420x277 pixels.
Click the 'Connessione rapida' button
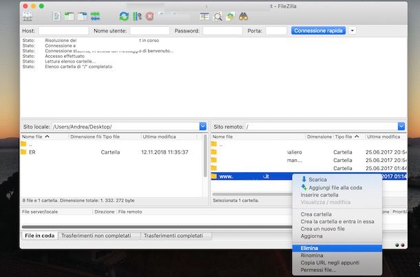(x=318, y=30)
